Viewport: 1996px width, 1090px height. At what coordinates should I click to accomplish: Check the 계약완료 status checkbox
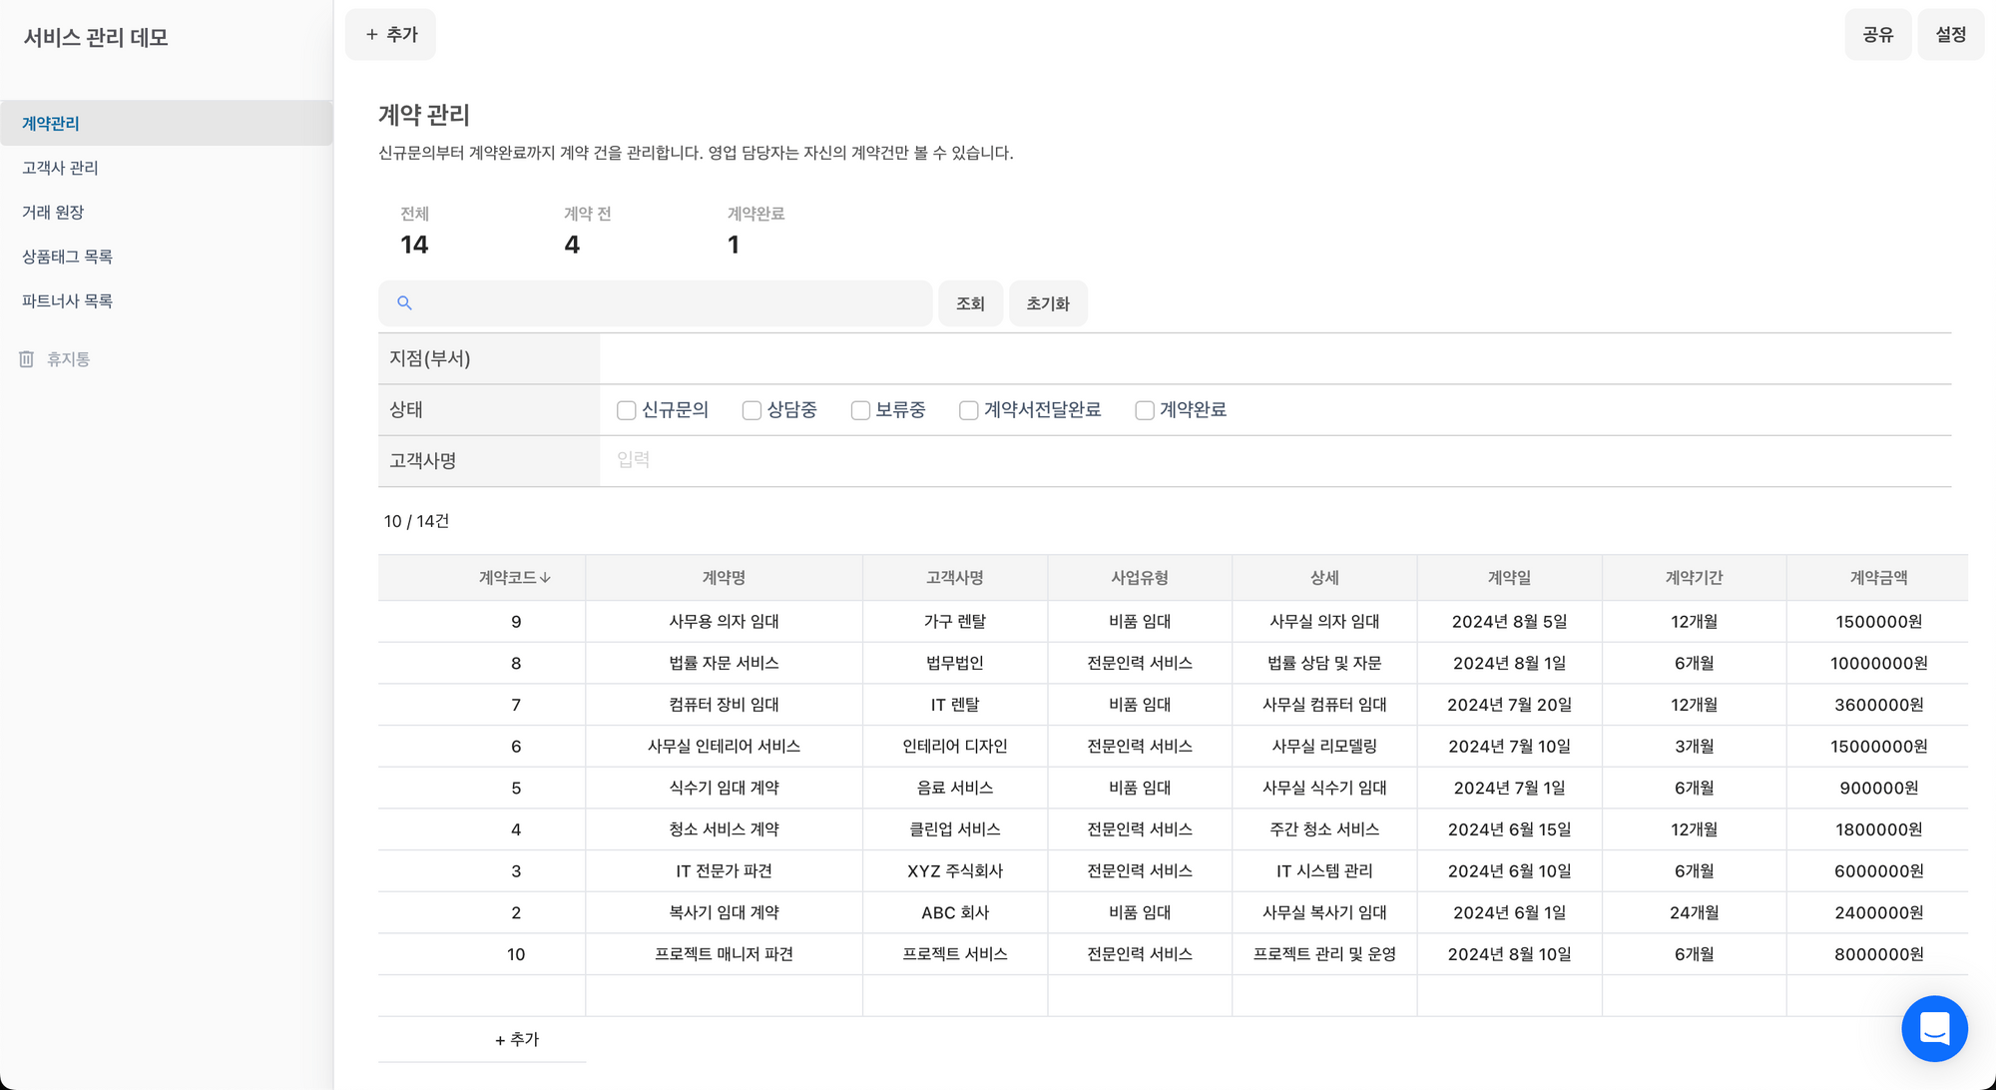(1145, 410)
